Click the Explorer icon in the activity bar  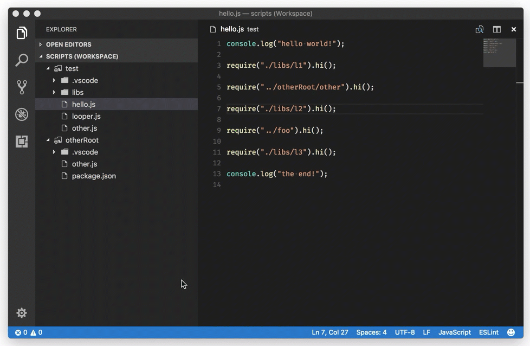tap(21, 33)
